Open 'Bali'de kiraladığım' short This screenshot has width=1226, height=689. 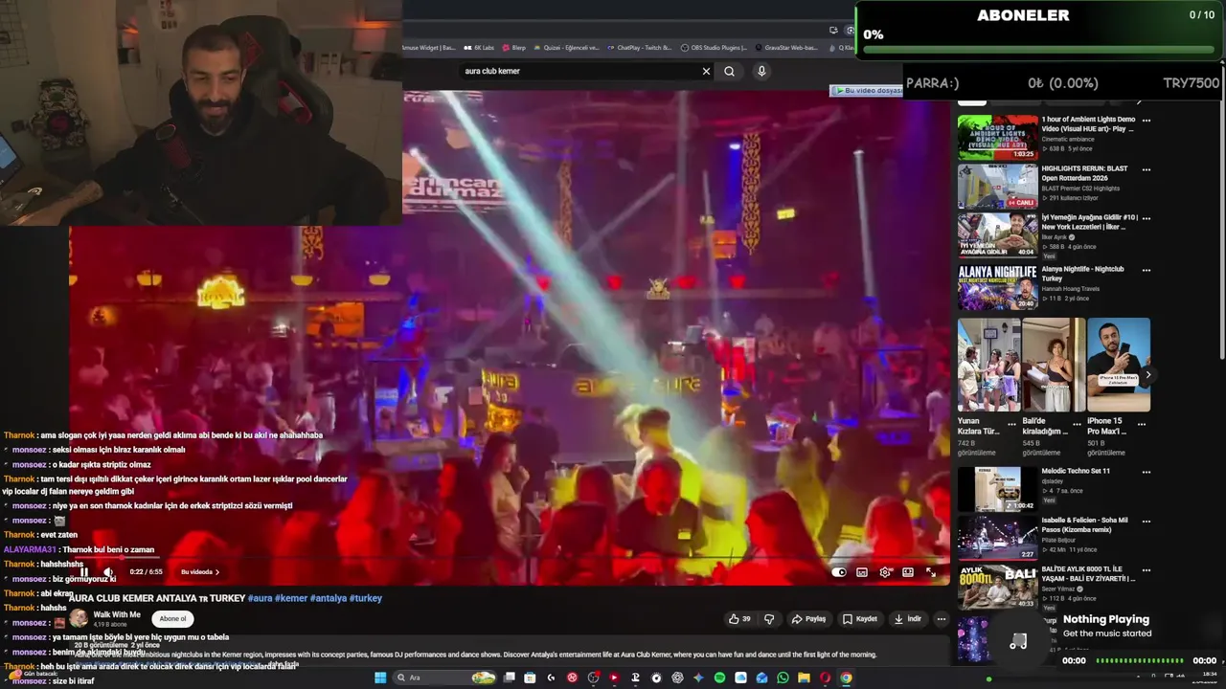[x=1053, y=365]
